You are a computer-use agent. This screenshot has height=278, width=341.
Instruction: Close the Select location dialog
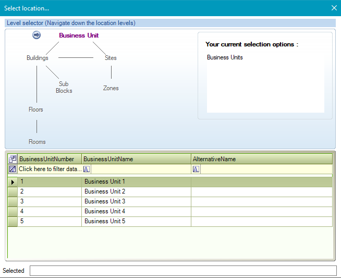(334, 8)
